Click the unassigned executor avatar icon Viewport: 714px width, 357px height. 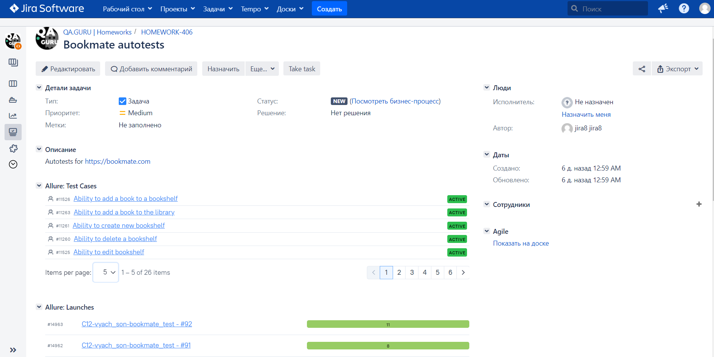click(567, 102)
